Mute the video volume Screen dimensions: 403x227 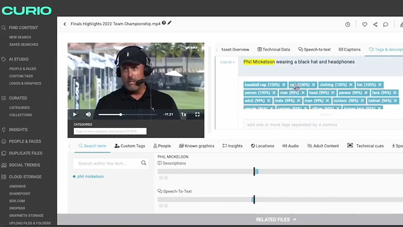(88, 115)
